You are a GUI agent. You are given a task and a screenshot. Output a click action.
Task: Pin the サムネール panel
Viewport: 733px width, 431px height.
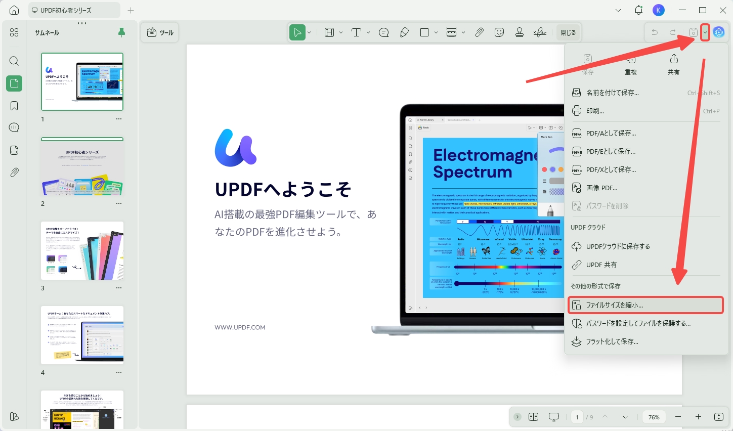[x=121, y=32]
